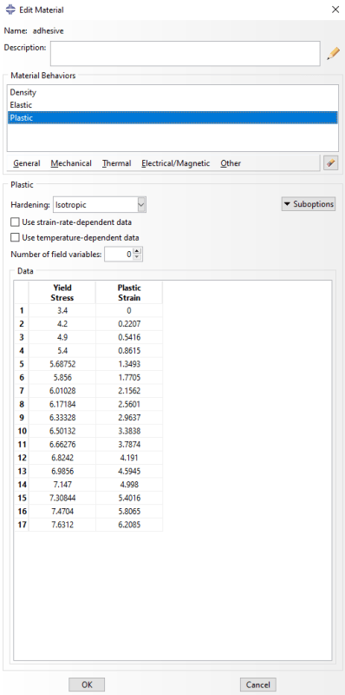Viewport: 345px width, 695px height.
Task: Click yield stress cell 4.2
Action: tap(62, 324)
